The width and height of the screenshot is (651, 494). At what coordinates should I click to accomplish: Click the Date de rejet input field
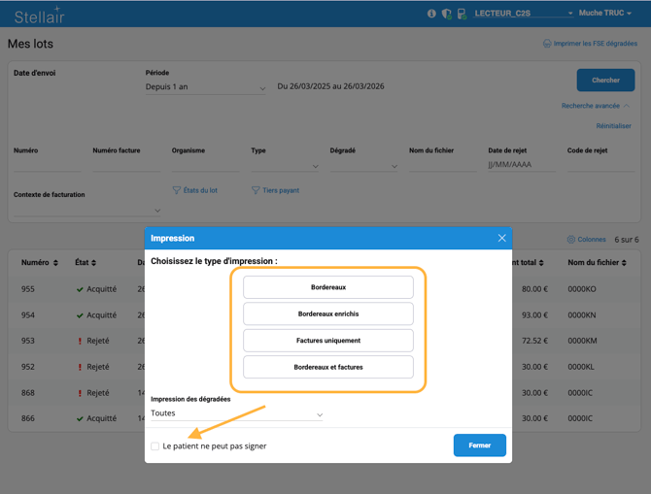(x=521, y=166)
